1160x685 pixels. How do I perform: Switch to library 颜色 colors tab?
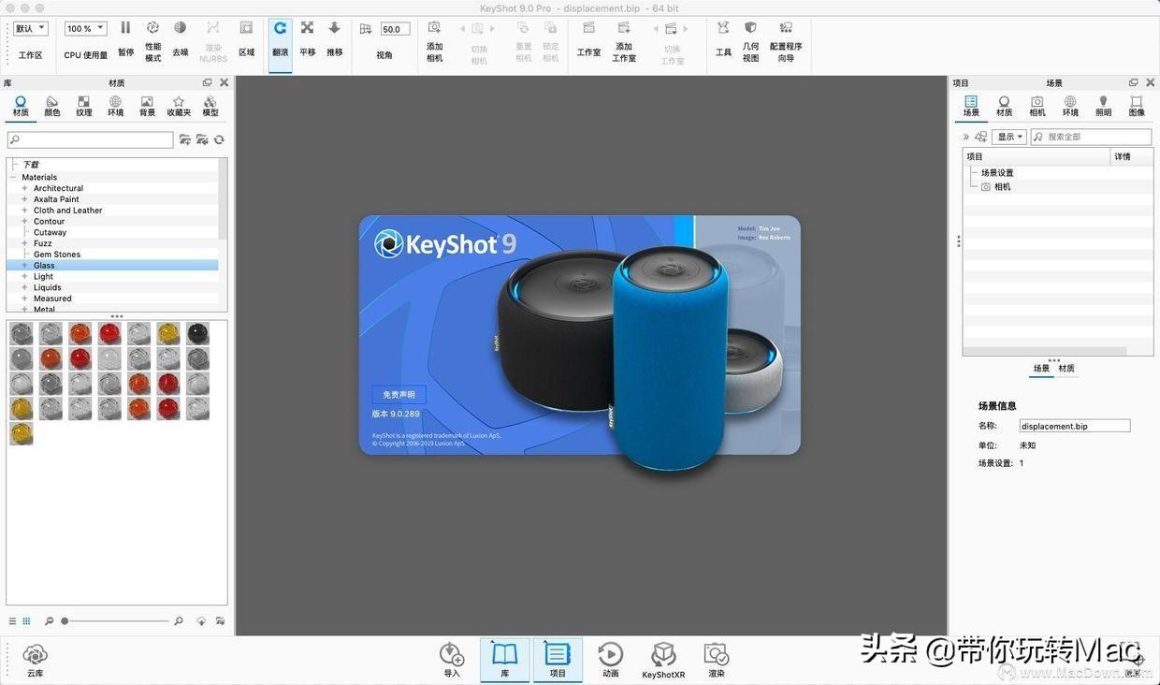(52, 106)
